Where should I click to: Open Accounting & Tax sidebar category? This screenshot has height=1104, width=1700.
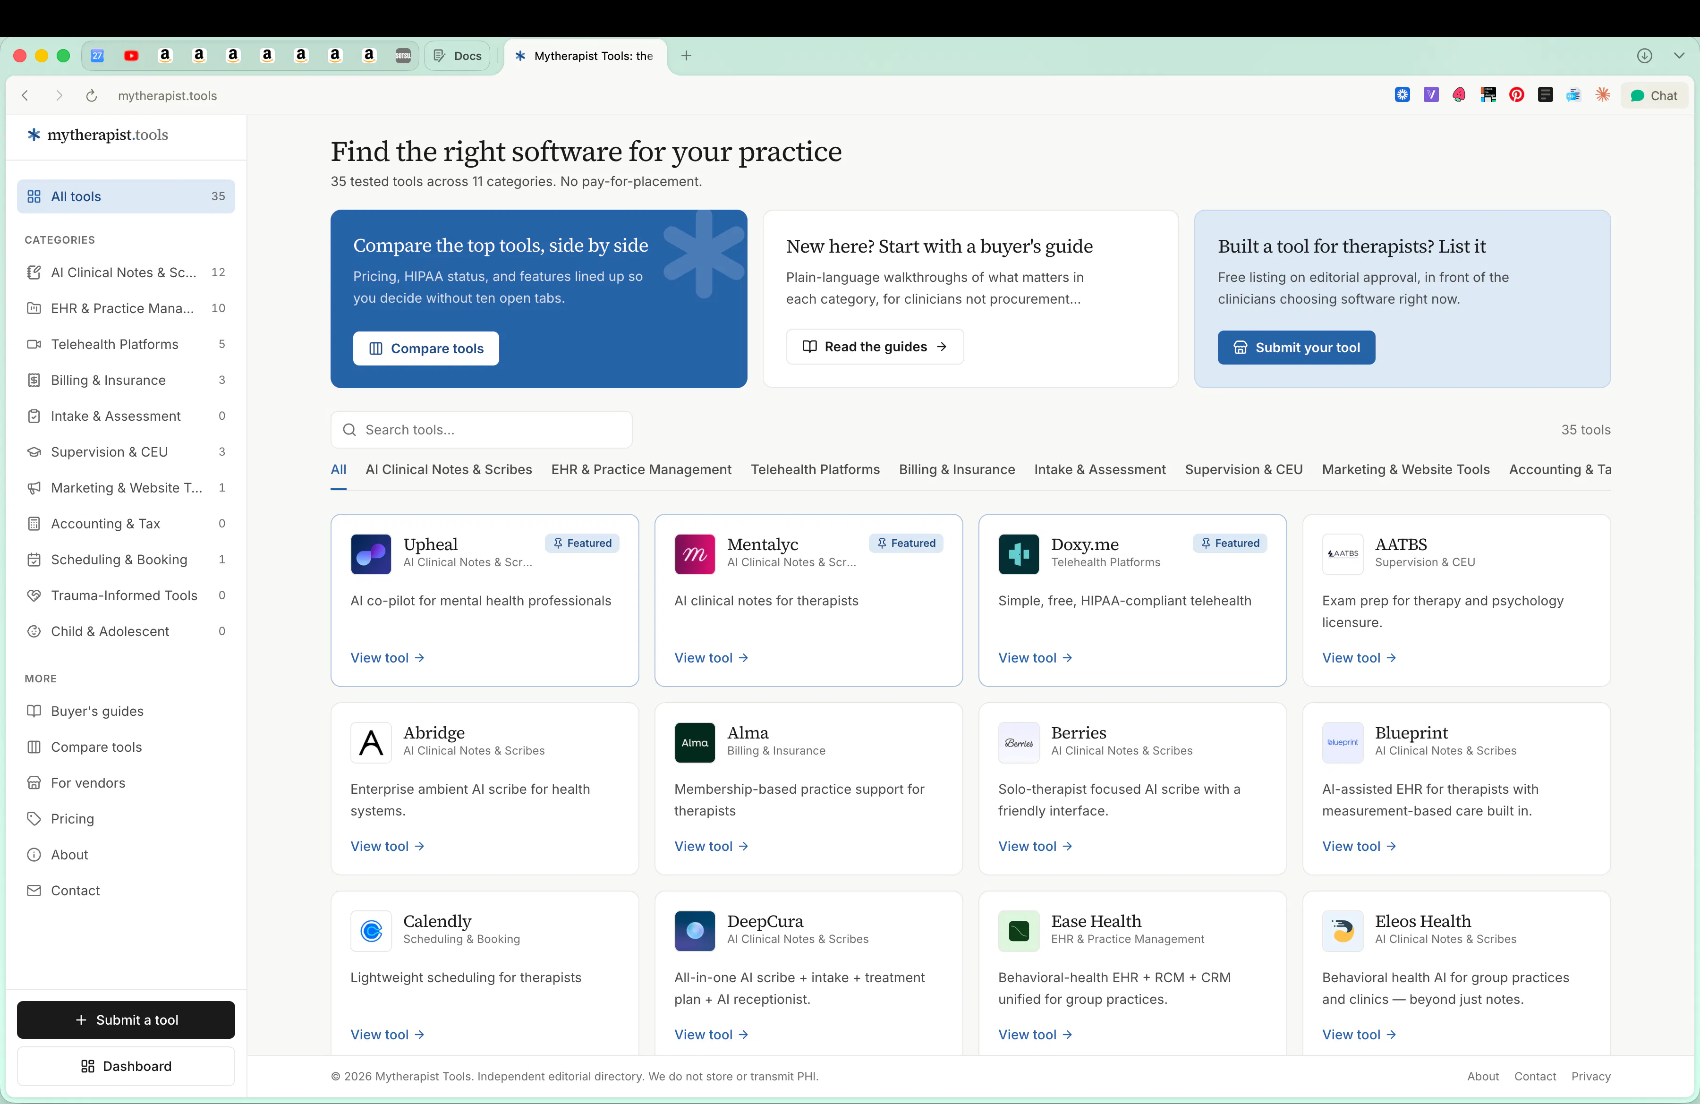126,524
